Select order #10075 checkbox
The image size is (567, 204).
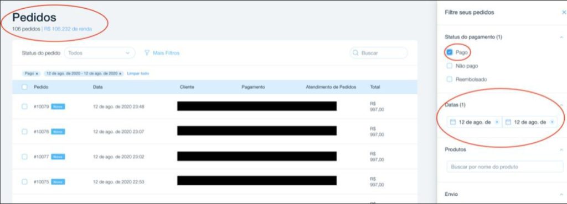[x=24, y=182]
